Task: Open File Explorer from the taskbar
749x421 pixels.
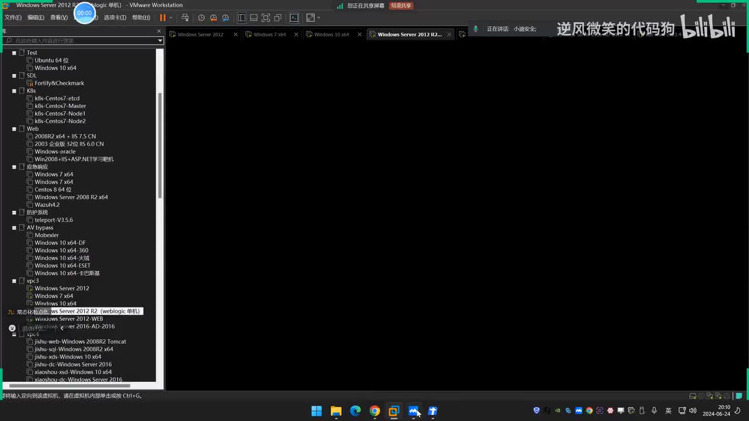Action: coord(336,411)
